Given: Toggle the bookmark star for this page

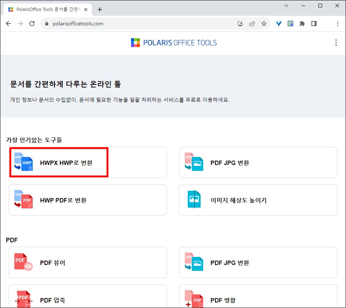Looking at the screenshot, I should pyautogui.click(x=264, y=23).
